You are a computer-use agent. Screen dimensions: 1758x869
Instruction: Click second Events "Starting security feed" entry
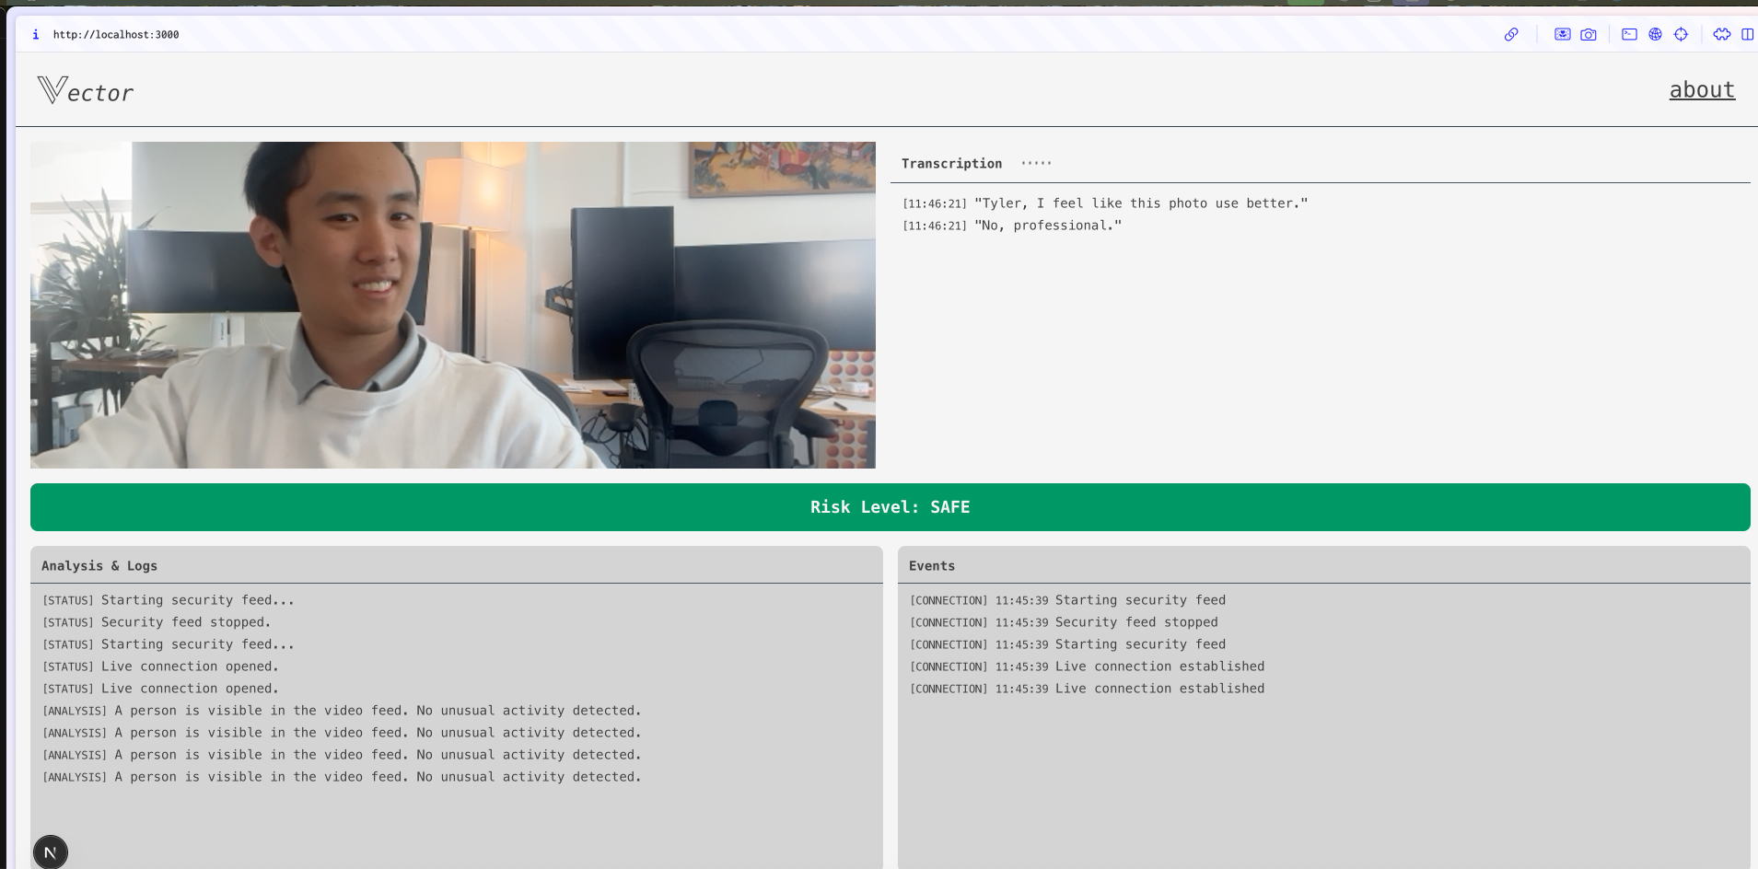[1068, 644]
